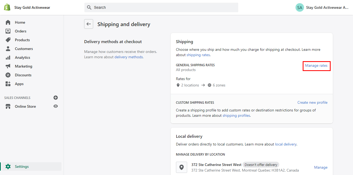Click the SALES CHANNELS heading
This screenshot has height=175, width=353.
click(x=17, y=98)
